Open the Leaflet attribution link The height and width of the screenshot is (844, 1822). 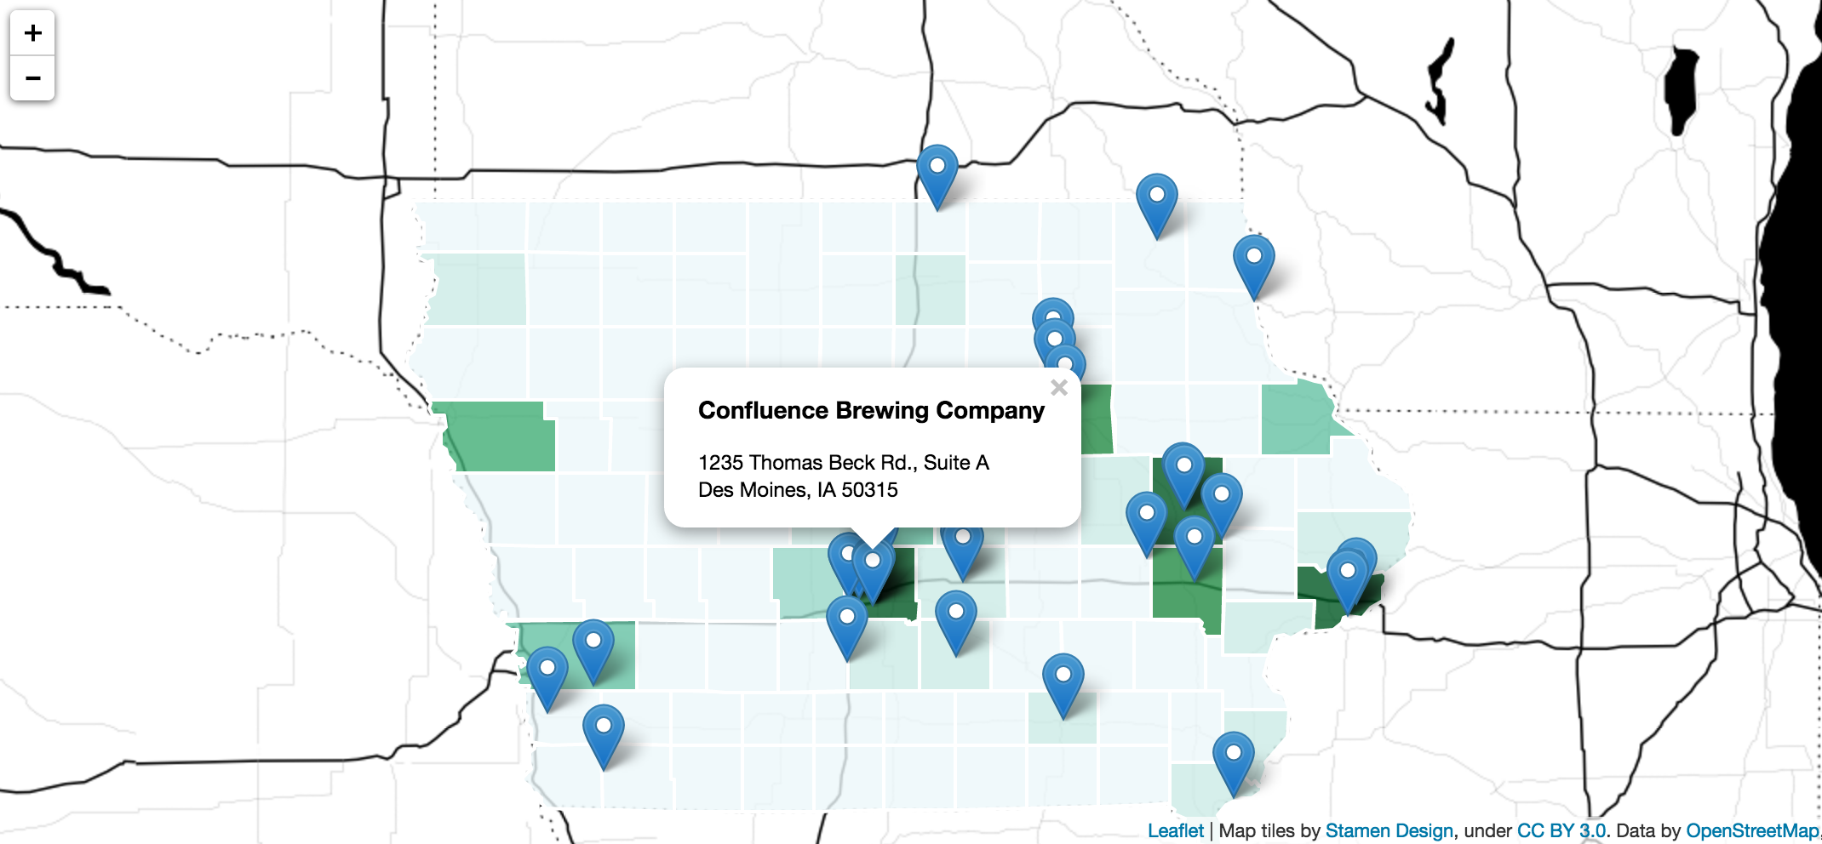tap(1175, 830)
